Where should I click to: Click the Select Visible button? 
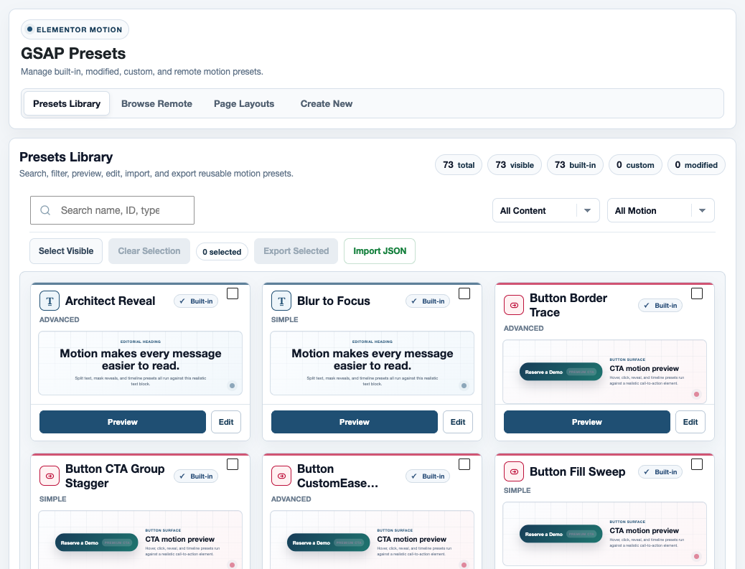[x=66, y=251]
